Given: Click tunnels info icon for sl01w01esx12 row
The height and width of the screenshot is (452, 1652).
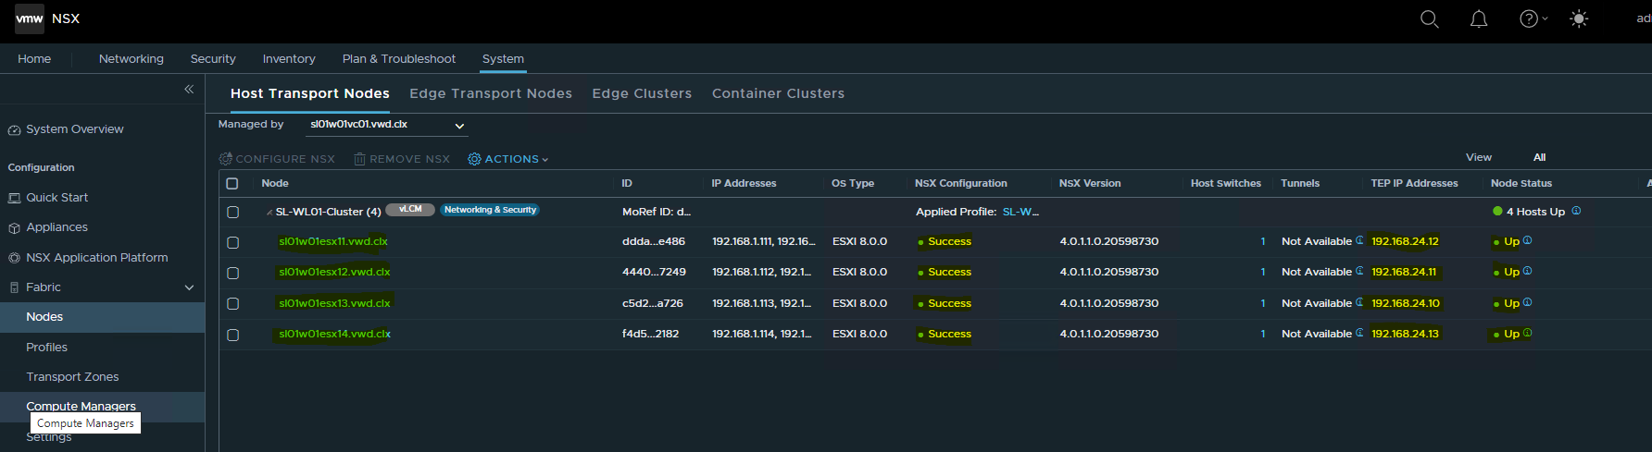Looking at the screenshot, I should pyautogui.click(x=1359, y=271).
